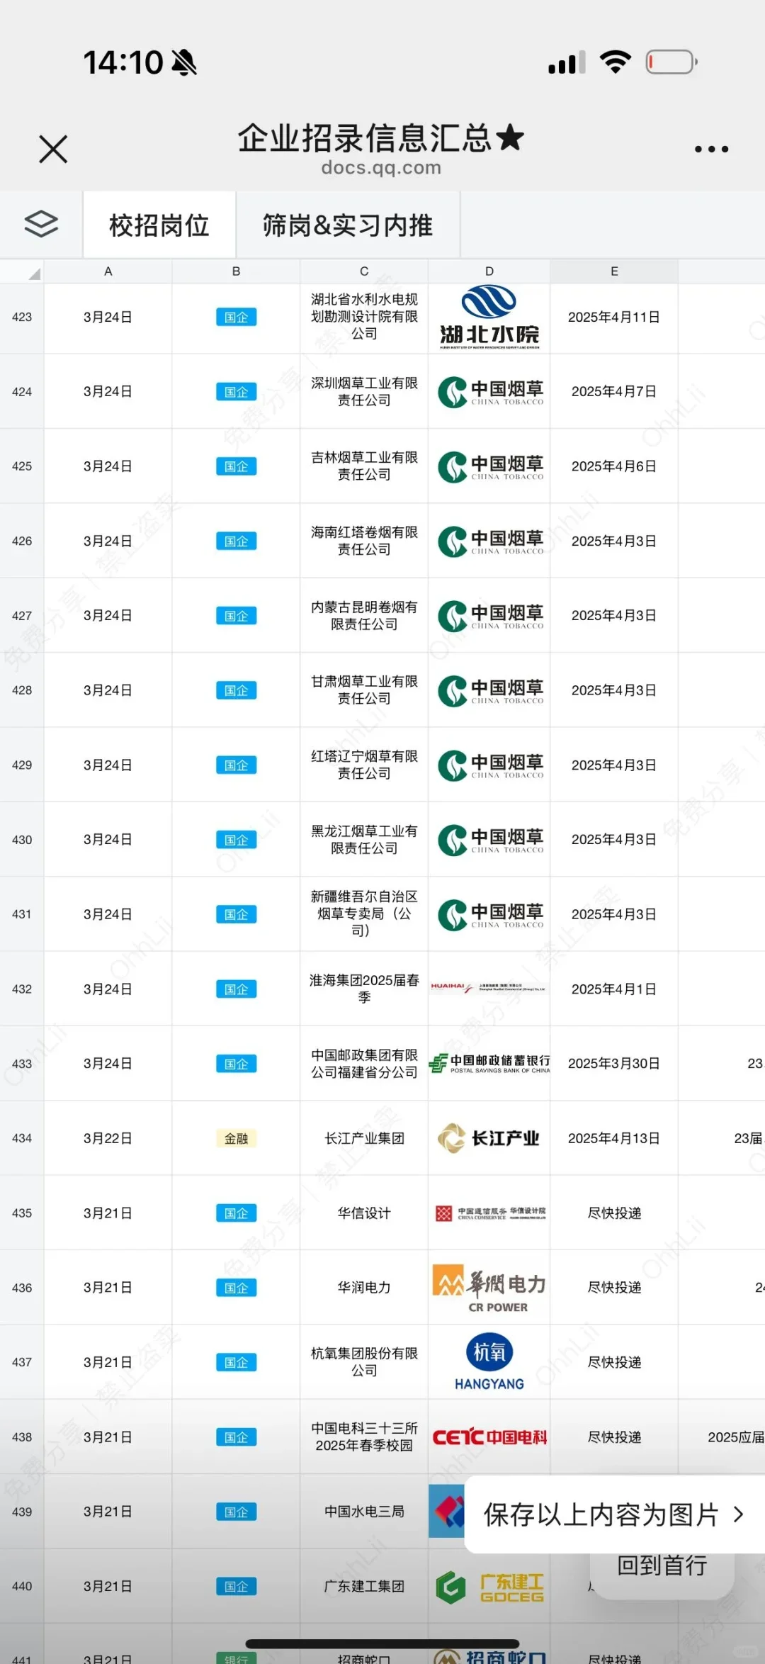Screen dimensions: 765x1664
Task: Select cell 长江产业集团
Action: pyautogui.click(x=364, y=1138)
